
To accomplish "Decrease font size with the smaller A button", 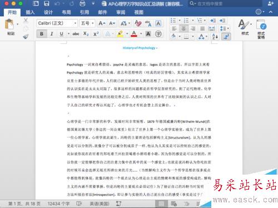I will (112, 23).
